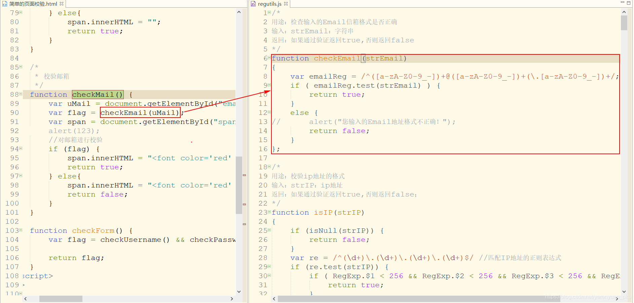Collapse the if re.test fold at line 29
The width and height of the screenshot is (634, 303).
pos(269,266)
